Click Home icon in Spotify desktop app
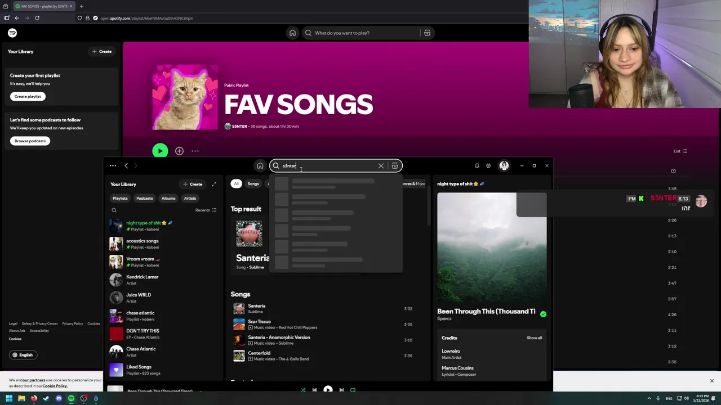Image resolution: width=721 pixels, height=405 pixels. pos(260,165)
